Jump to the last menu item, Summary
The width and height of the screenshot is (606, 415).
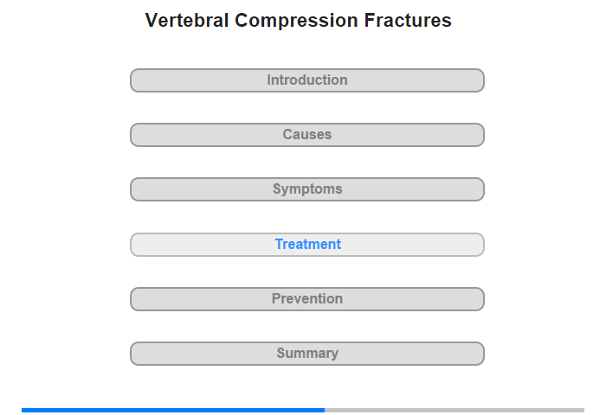coord(306,354)
